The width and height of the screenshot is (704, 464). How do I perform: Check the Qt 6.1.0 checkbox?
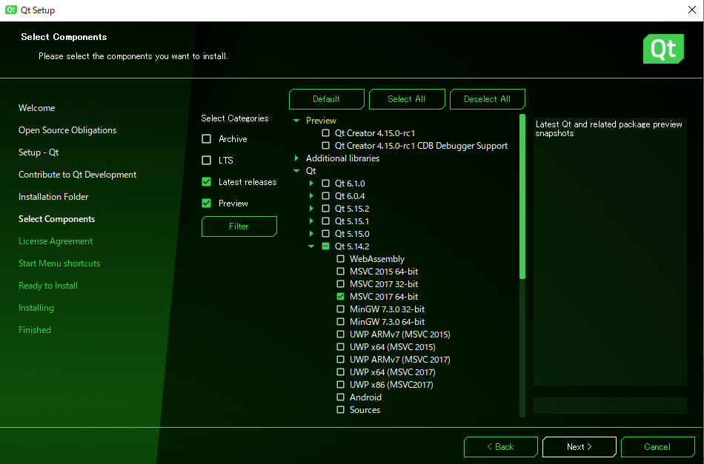coord(326,184)
